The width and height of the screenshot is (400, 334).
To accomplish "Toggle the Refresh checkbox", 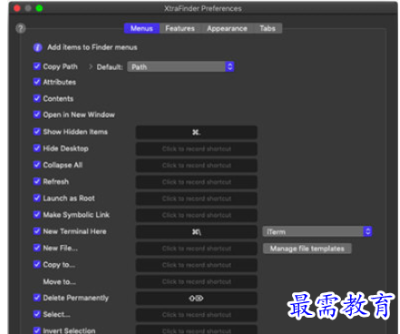I will point(37,182).
